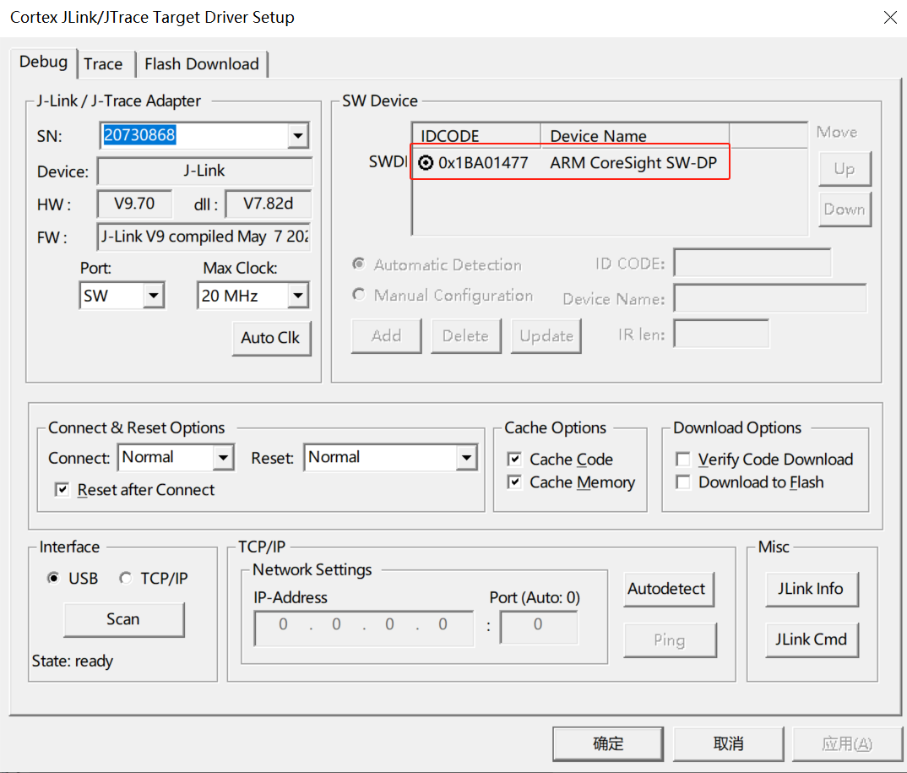907x773 pixels.
Task: Click the Port (Auto: 0) input field
Action: 539,627
